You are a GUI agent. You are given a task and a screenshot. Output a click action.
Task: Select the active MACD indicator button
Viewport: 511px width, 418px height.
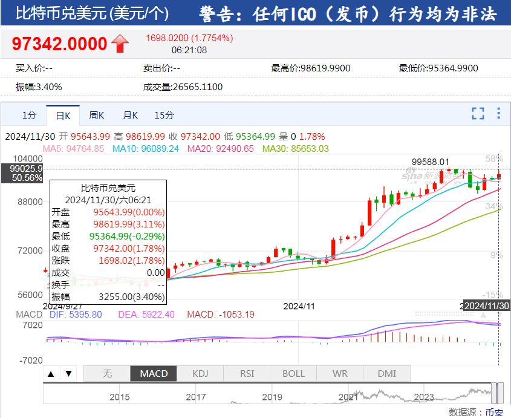[x=154, y=374]
